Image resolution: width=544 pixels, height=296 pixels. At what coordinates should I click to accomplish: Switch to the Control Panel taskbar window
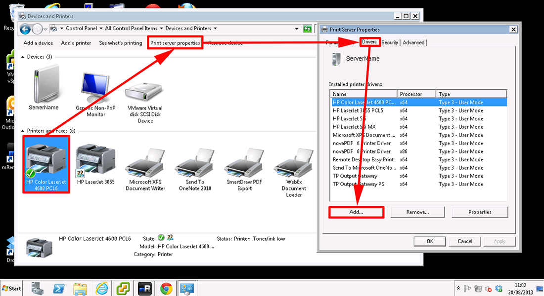click(x=187, y=289)
